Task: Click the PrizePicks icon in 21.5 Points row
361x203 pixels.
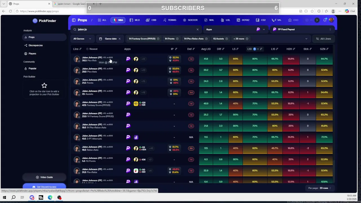Action: [x=128, y=81]
